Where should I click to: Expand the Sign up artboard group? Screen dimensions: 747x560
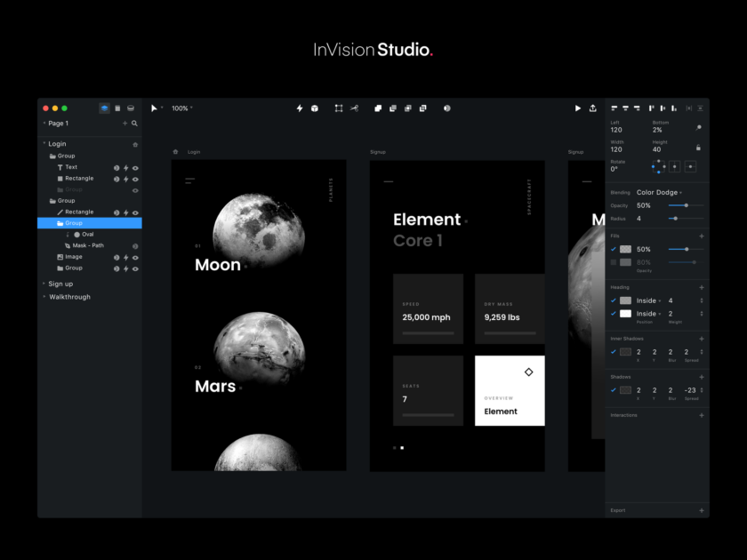44,284
